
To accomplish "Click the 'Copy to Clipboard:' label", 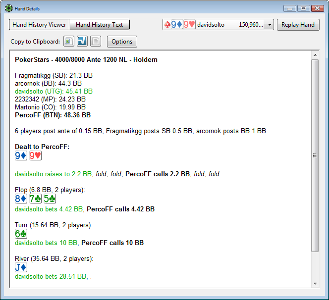I will click(35, 42).
